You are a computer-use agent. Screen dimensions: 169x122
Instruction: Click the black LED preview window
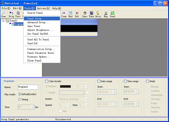pyautogui.click(x=79, y=28)
